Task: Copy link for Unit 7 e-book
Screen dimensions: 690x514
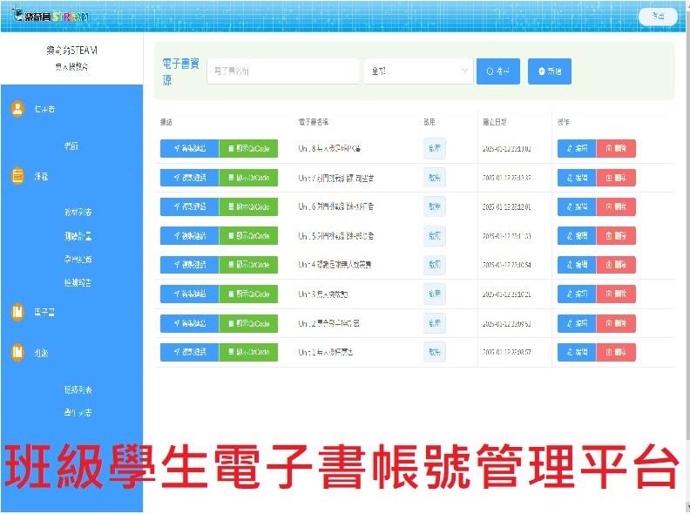Action: pyautogui.click(x=189, y=178)
